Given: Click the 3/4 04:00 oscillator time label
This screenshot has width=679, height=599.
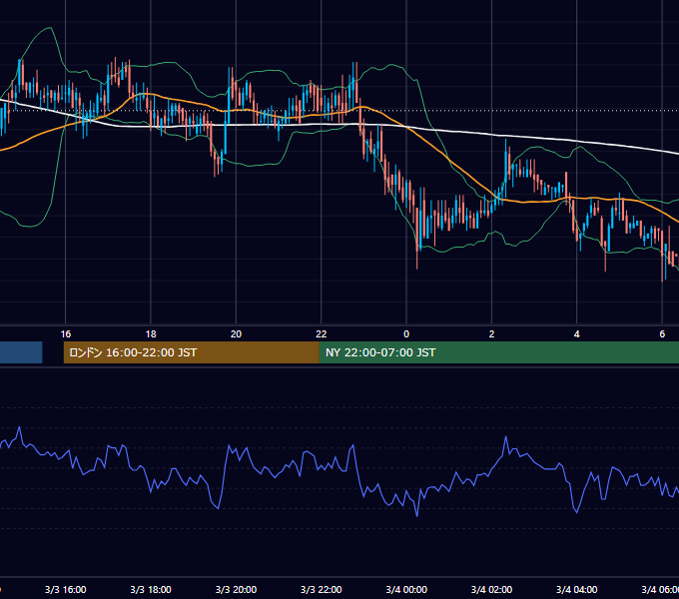Looking at the screenshot, I should click(x=577, y=589).
